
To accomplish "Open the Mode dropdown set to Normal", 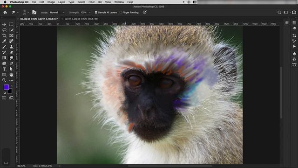I will pyautogui.click(x=57, y=13).
